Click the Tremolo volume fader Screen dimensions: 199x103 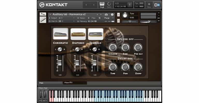(95, 63)
